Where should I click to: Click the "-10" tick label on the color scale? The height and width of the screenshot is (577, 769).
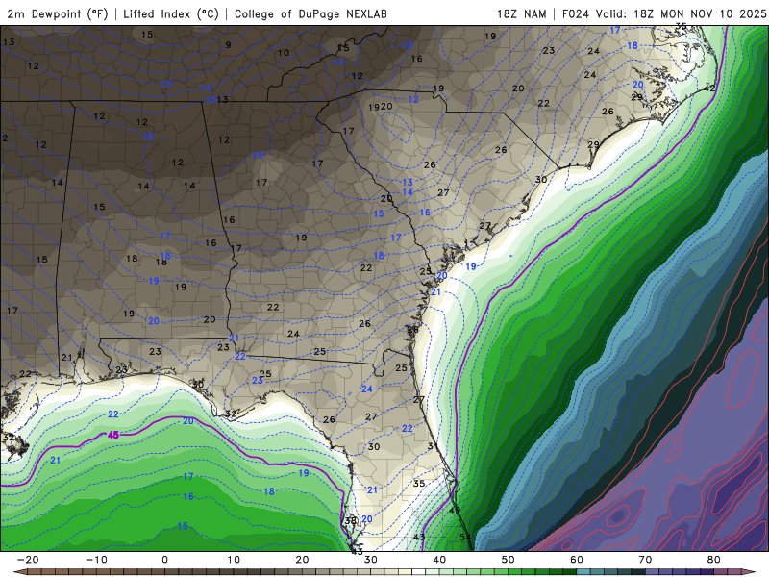point(96,560)
